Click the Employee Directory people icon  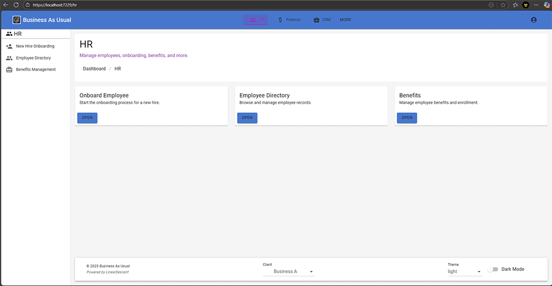[9, 58]
